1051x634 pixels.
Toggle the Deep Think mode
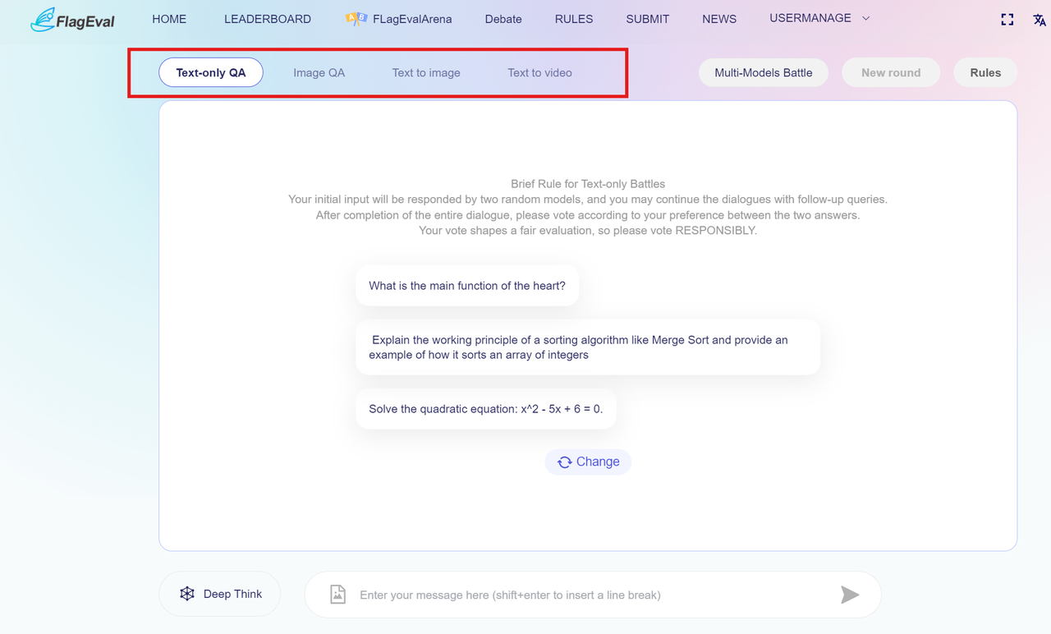click(x=220, y=594)
